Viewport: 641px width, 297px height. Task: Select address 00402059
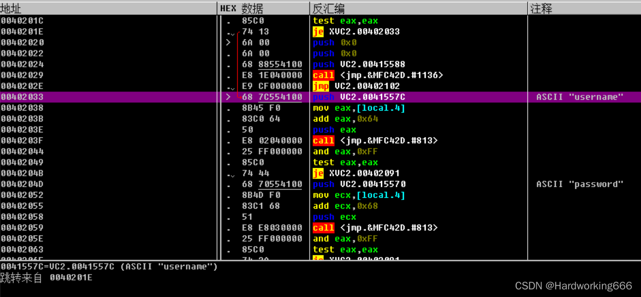click(x=22, y=228)
